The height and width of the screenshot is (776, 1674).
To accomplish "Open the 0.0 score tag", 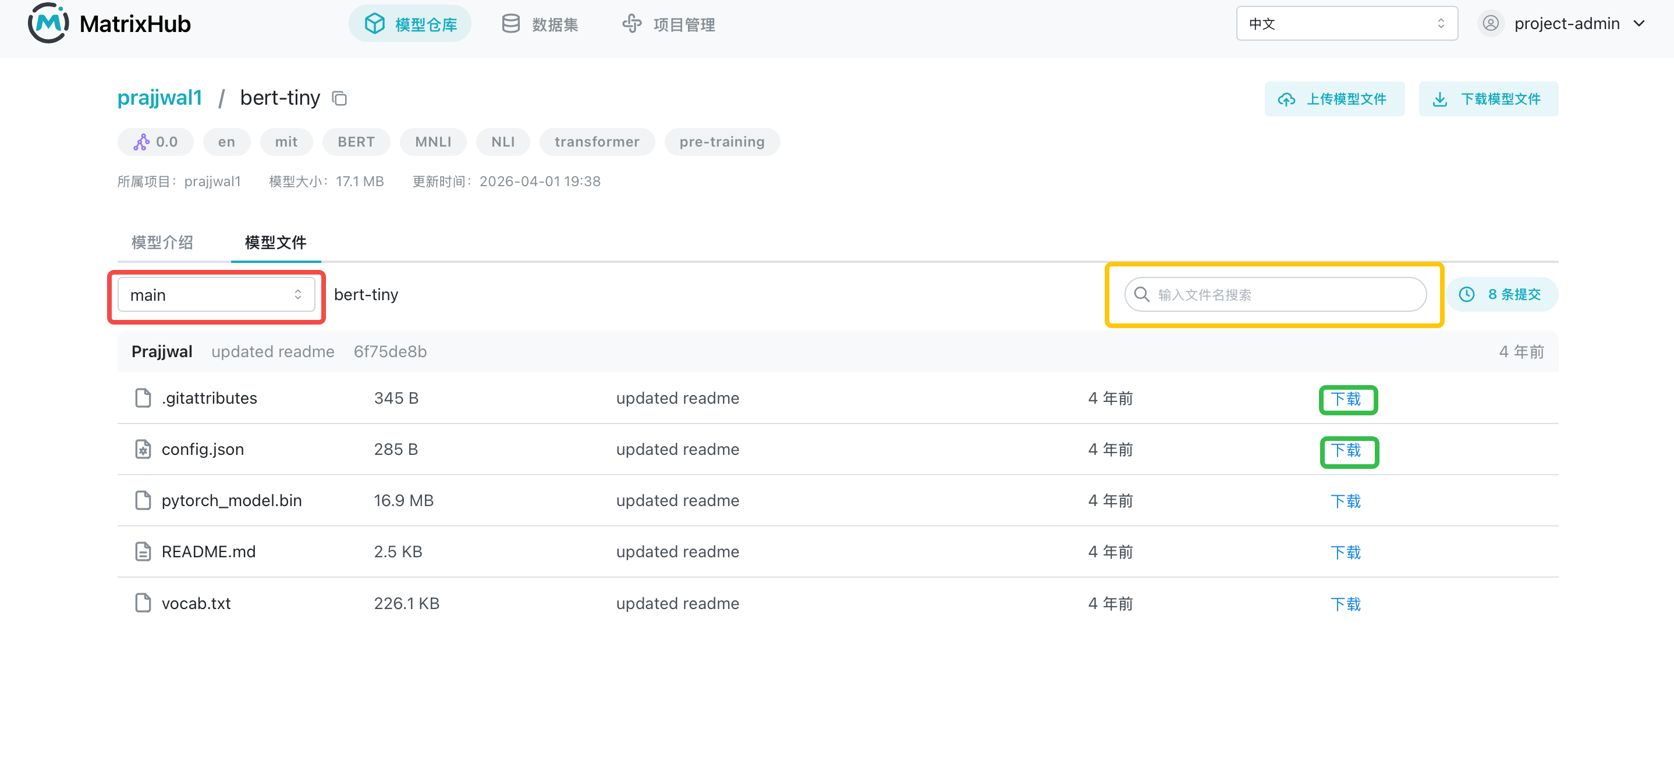I will [x=155, y=141].
